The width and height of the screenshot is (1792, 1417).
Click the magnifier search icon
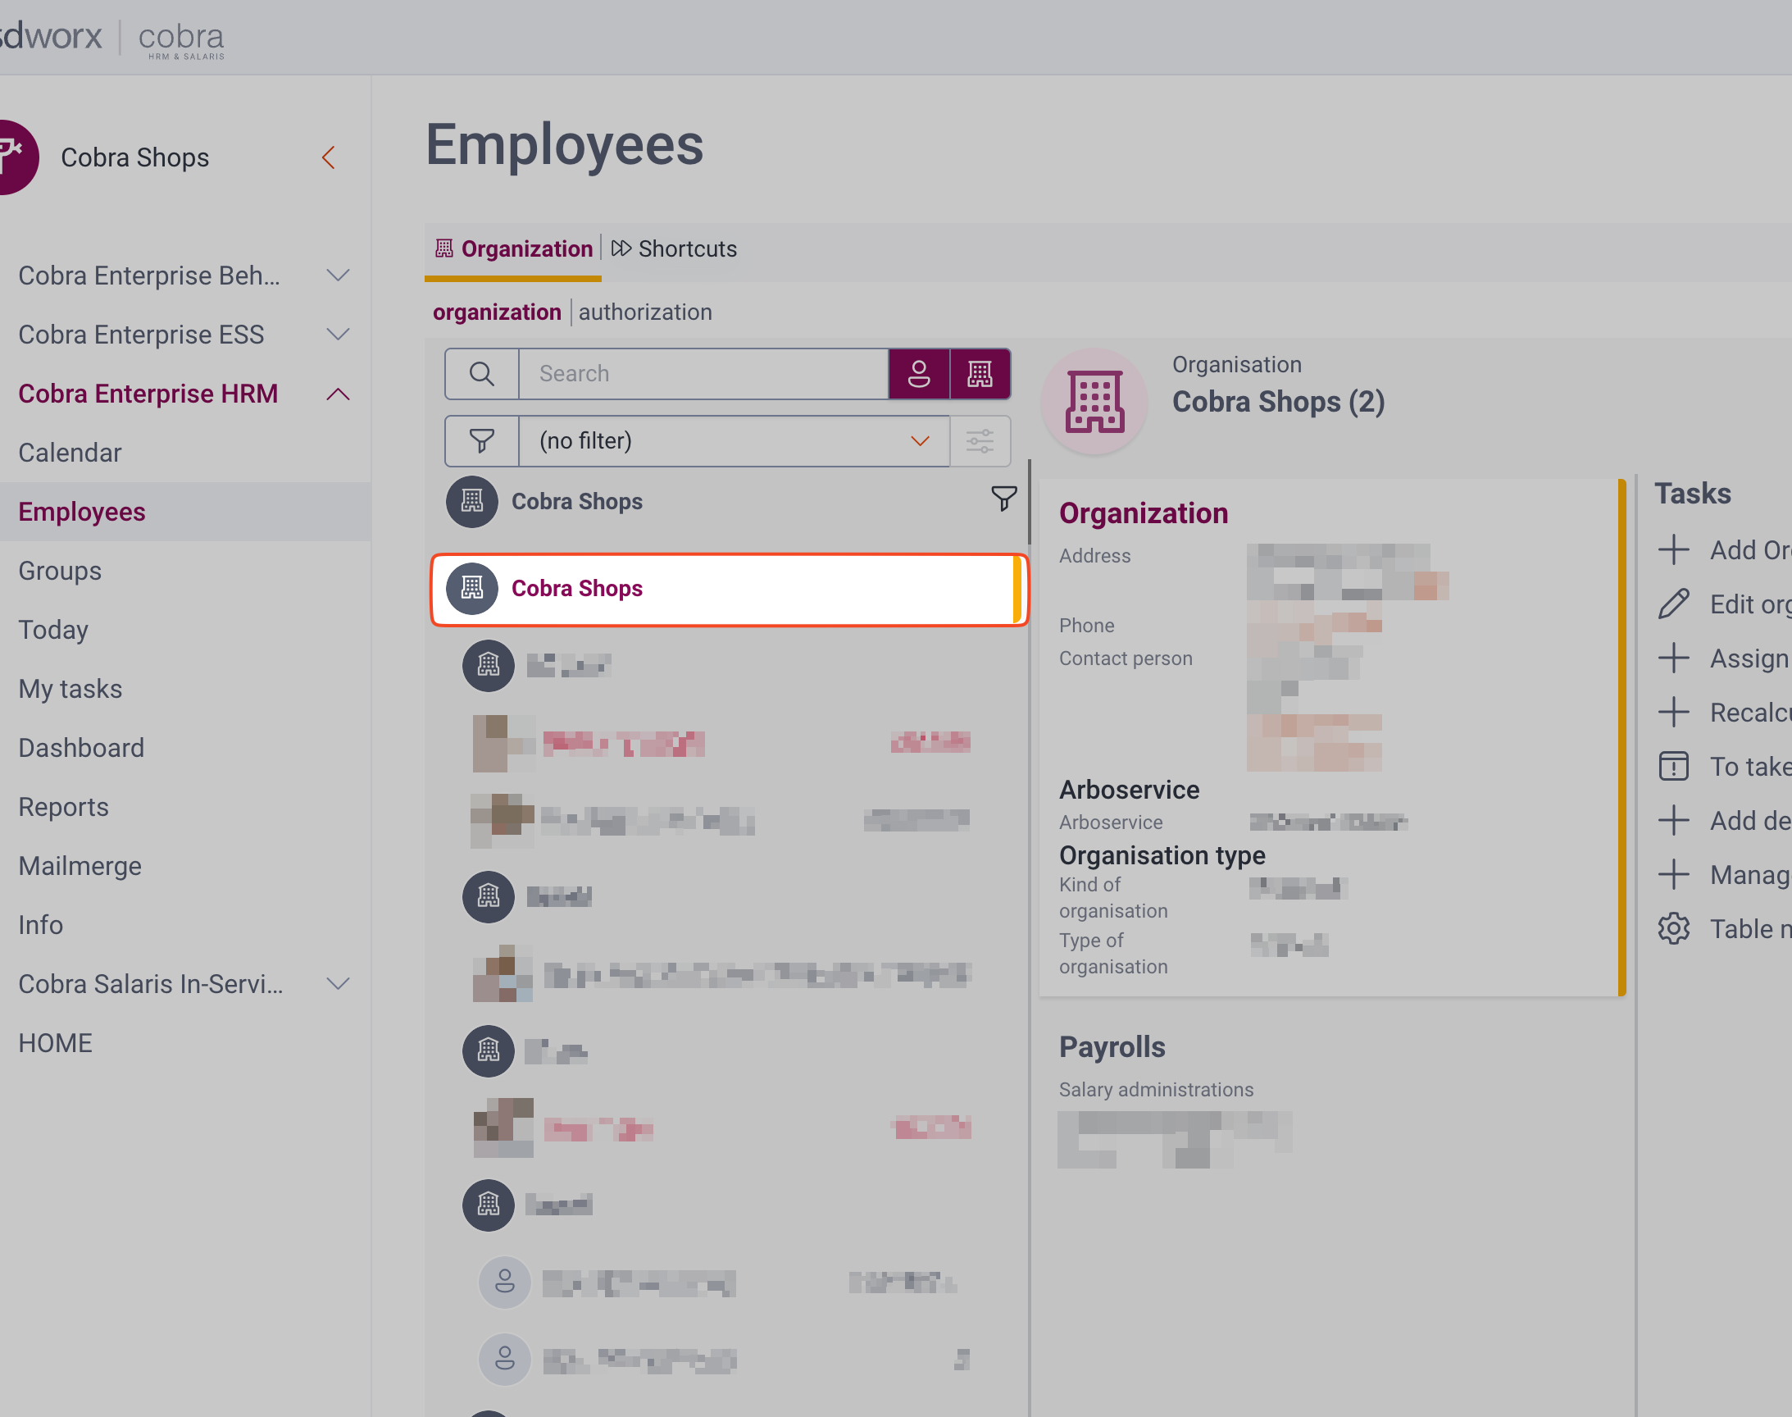[x=482, y=374]
